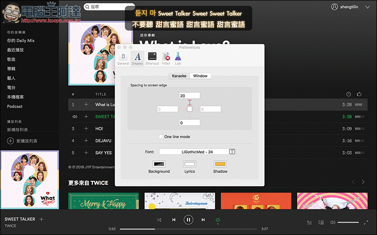Open the Background color well

point(159,164)
